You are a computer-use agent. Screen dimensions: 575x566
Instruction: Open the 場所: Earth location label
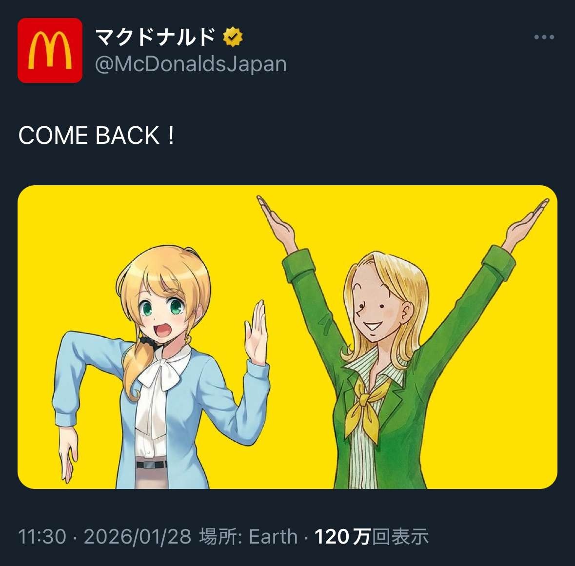point(248,537)
